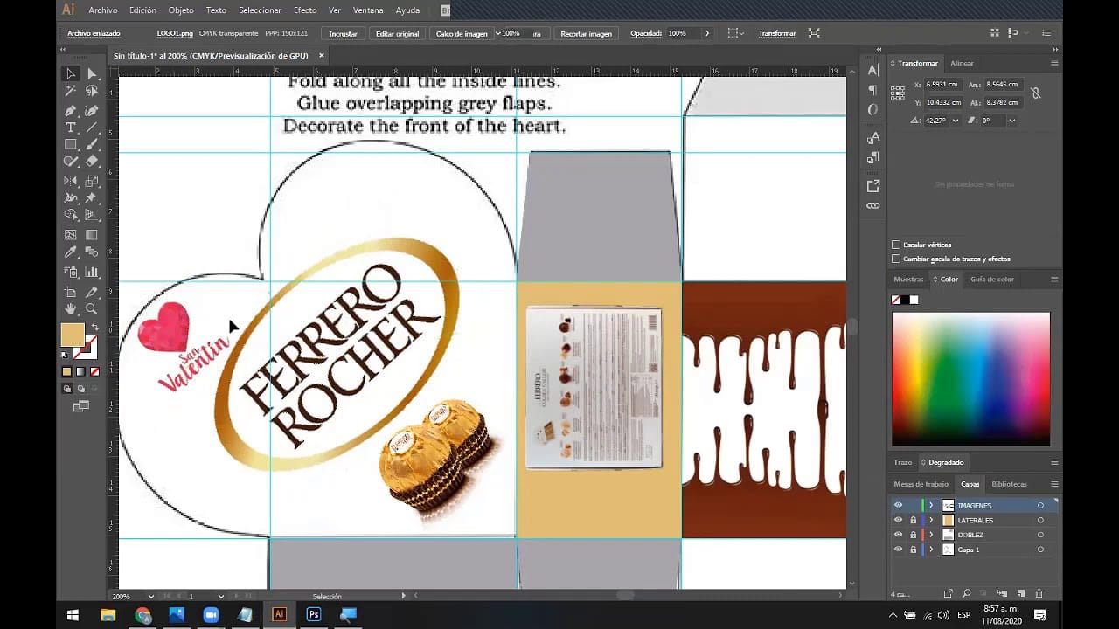Open the Links panel icon
Viewport: 1119px width, 629px height.
pos(872,206)
